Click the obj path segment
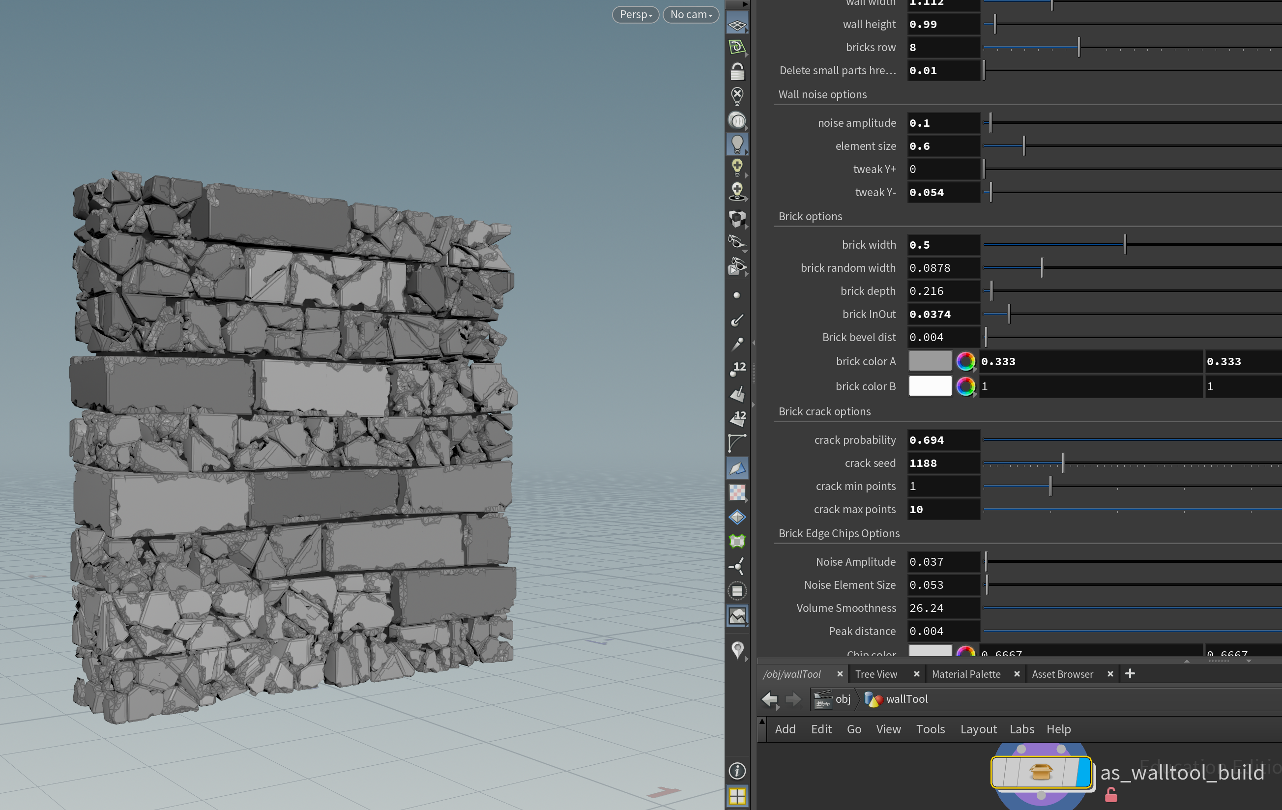Image resolution: width=1282 pixels, height=810 pixels. point(832,699)
